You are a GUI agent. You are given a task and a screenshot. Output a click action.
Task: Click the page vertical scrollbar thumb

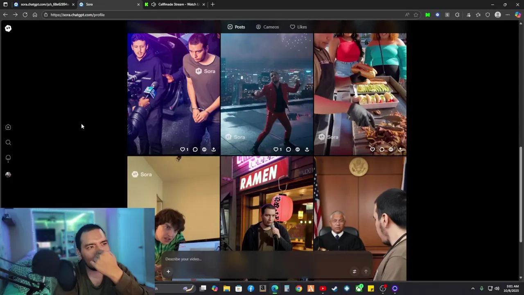[x=521, y=195]
